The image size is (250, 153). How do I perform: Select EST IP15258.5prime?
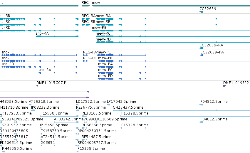pyautogui.click(x=91, y=149)
